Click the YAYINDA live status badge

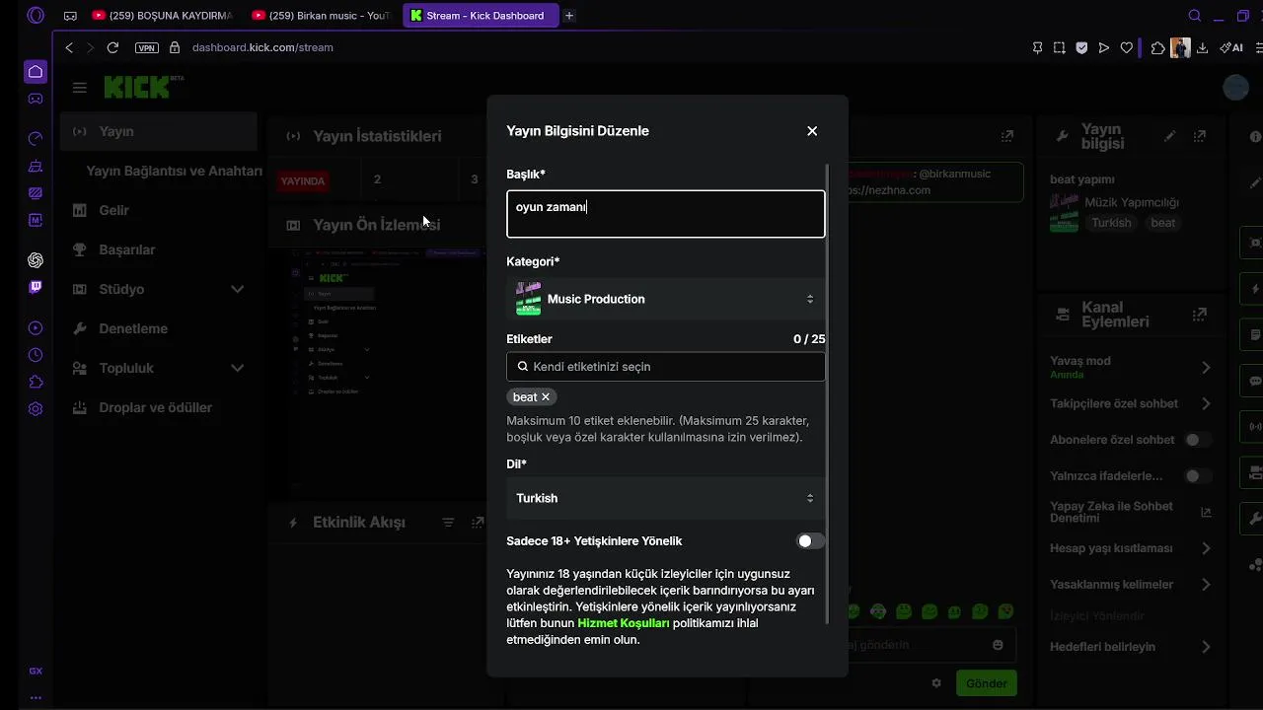(x=303, y=180)
